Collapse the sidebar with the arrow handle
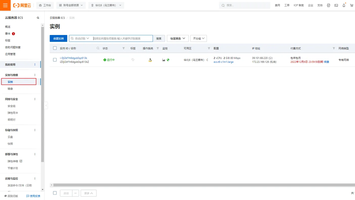This screenshot has width=355, height=200. tap(46, 105)
